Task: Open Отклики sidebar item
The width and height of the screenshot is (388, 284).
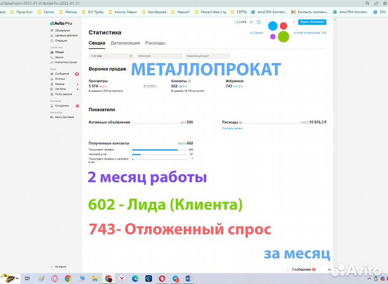Action: tap(58, 79)
